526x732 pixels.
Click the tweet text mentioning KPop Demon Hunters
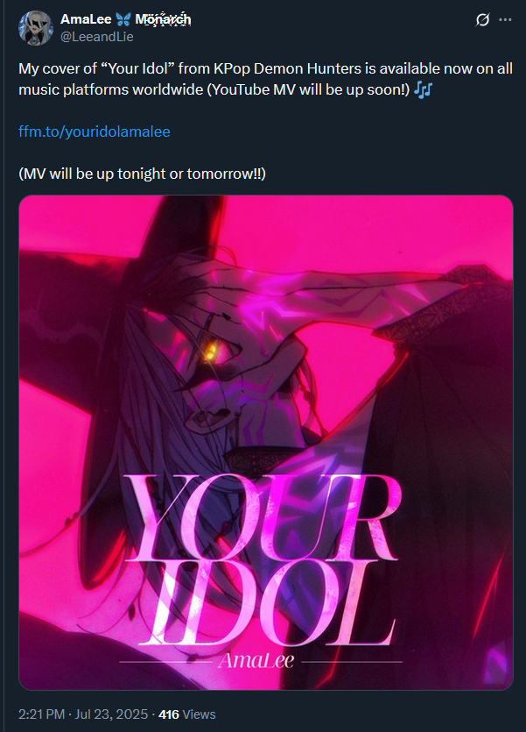265,79
